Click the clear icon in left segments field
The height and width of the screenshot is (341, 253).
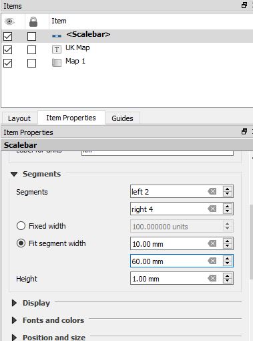pos(212,191)
